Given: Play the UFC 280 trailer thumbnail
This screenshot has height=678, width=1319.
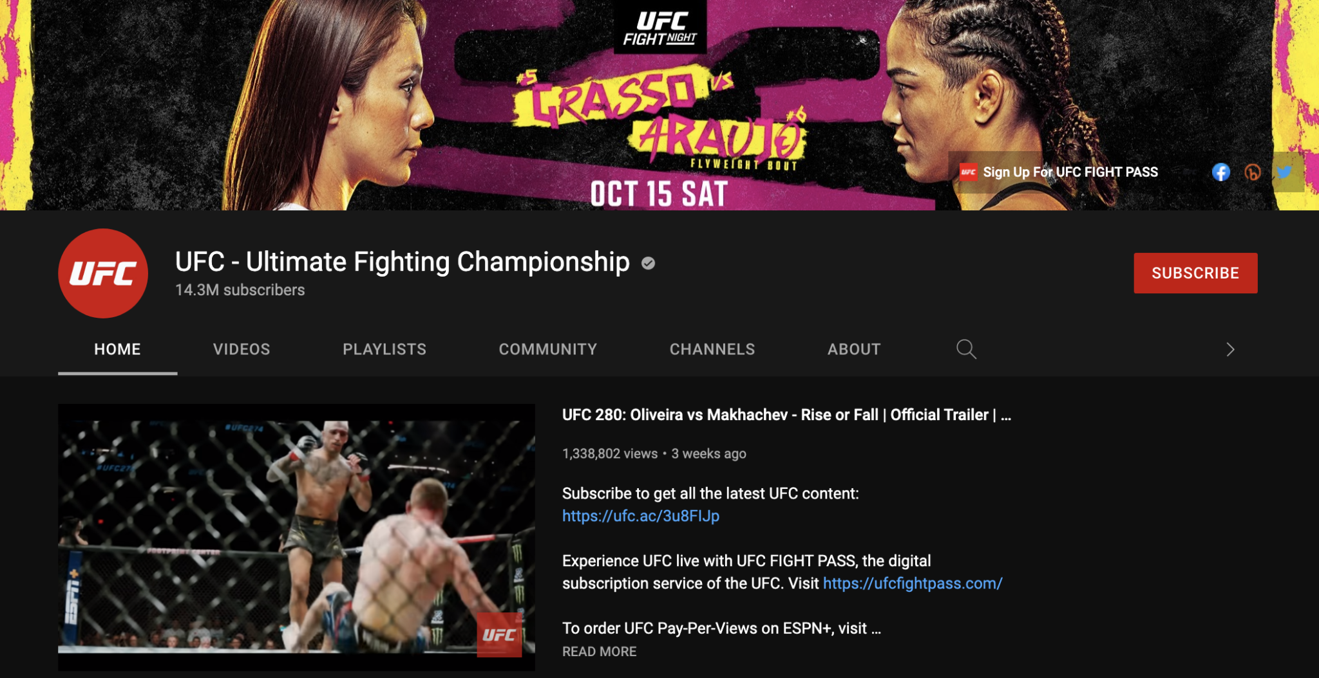Looking at the screenshot, I should [x=296, y=537].
